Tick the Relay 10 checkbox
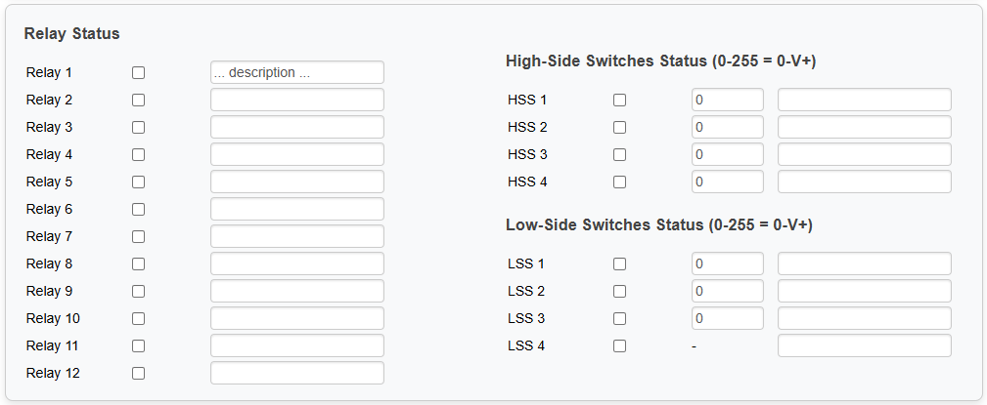Image resolution: width=987 pixels, height=405 pixels. (x=138, y=318)
